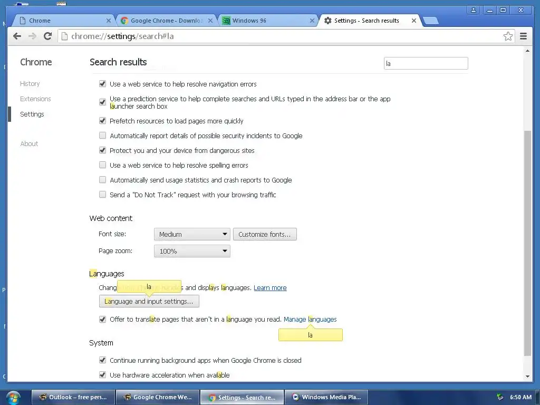Open Outlook taskbar item

click(73, 397)
